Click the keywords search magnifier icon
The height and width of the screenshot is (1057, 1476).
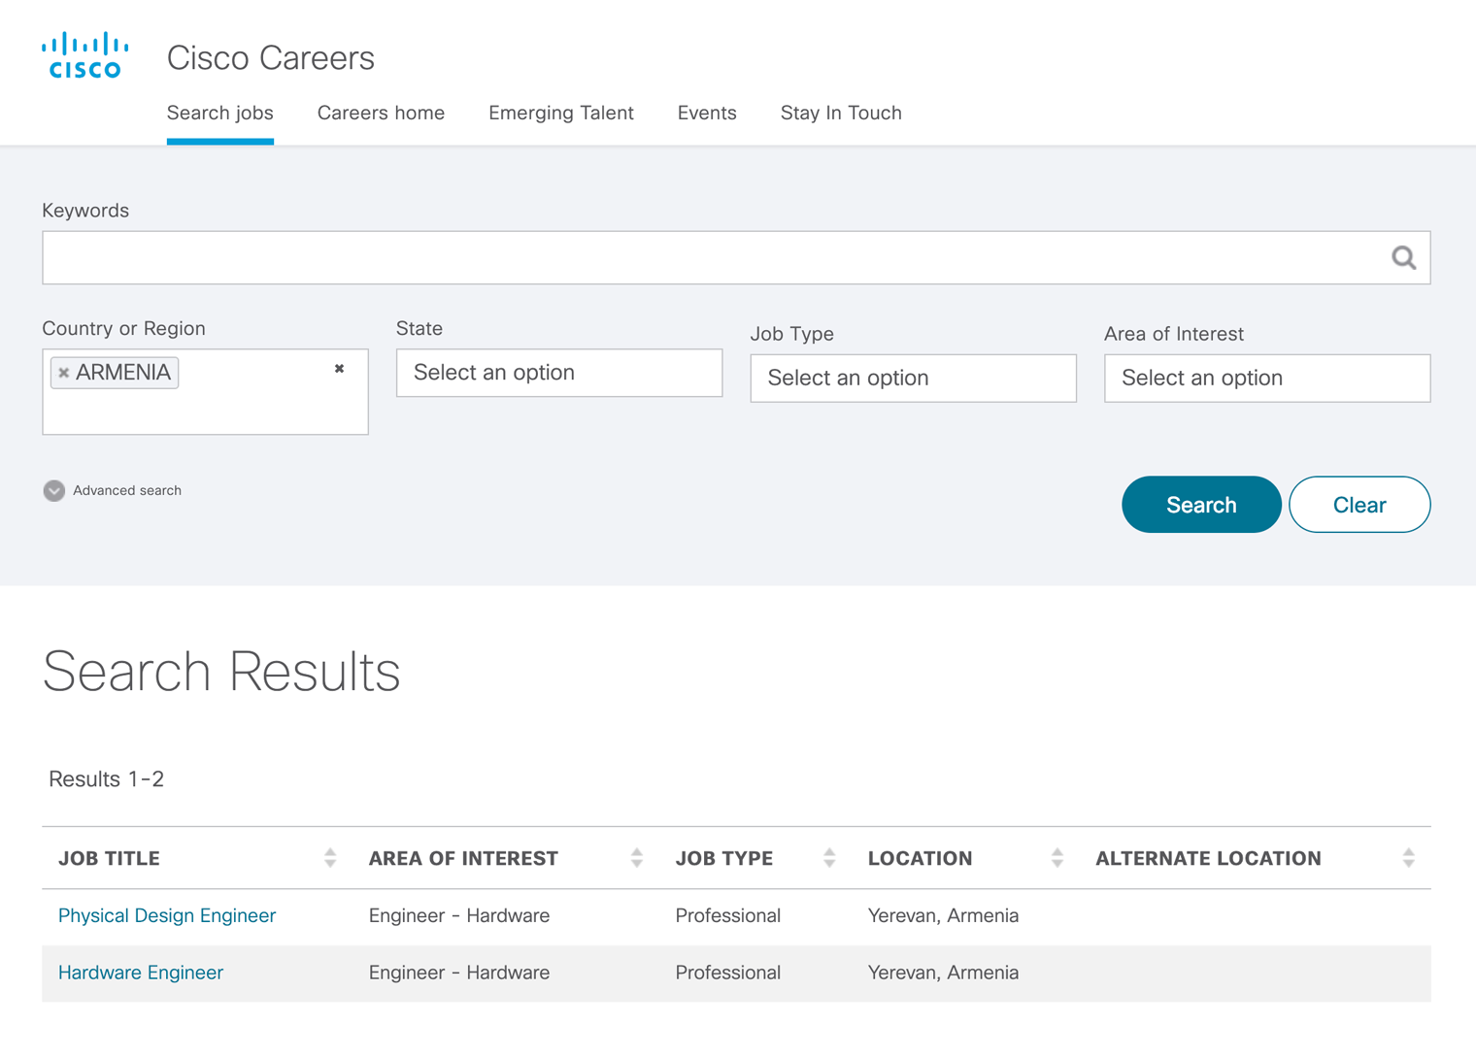(x=1403, y=257)
